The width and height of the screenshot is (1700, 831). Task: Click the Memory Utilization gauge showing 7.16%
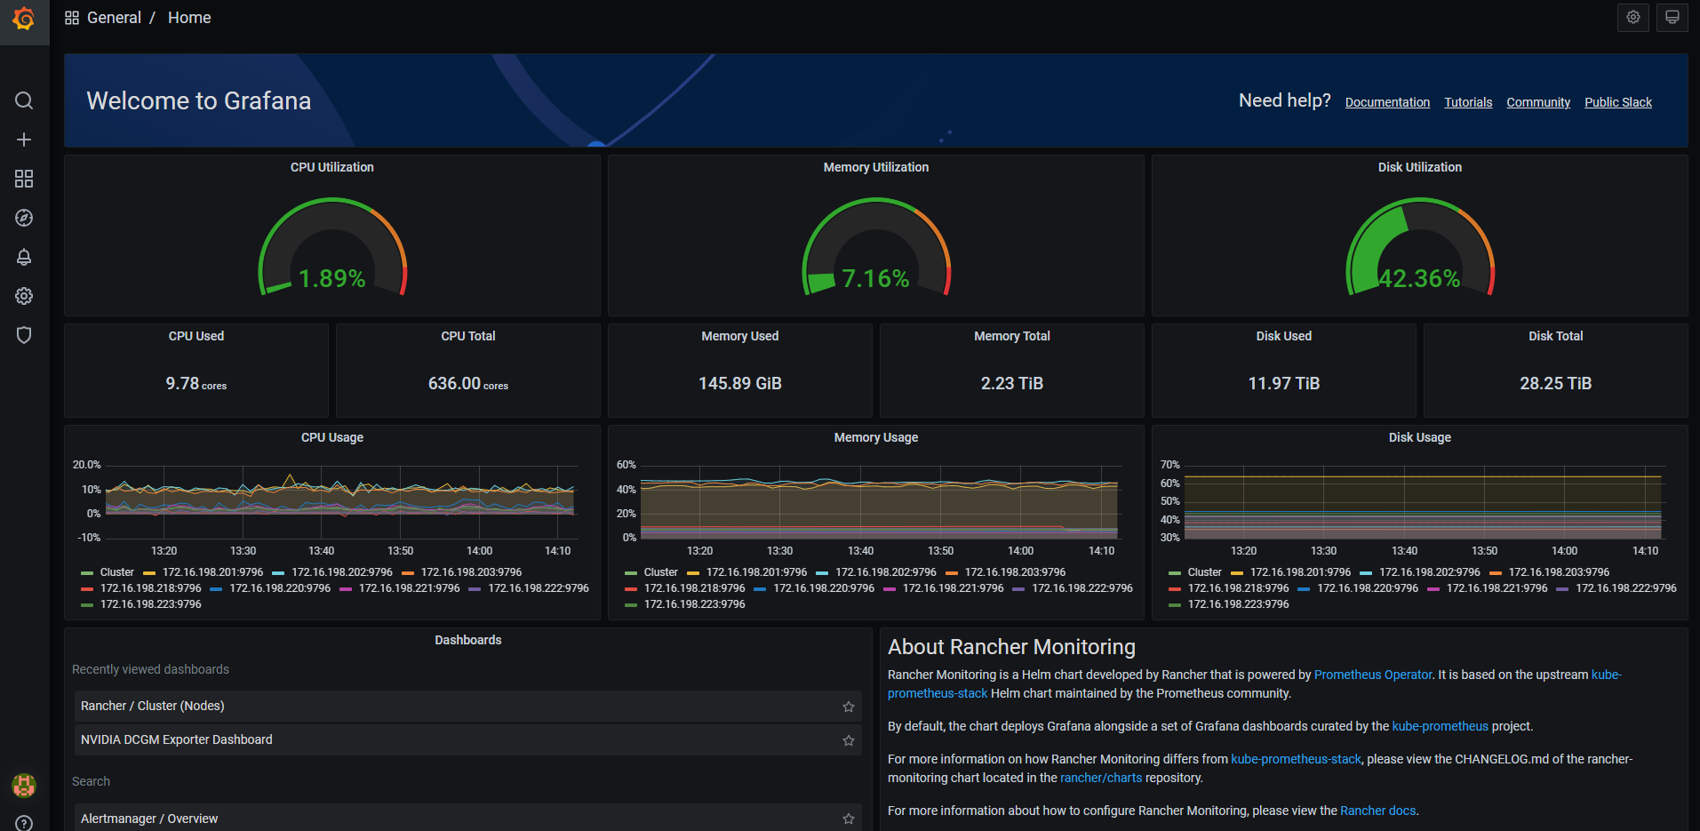[x=876, y=247]
